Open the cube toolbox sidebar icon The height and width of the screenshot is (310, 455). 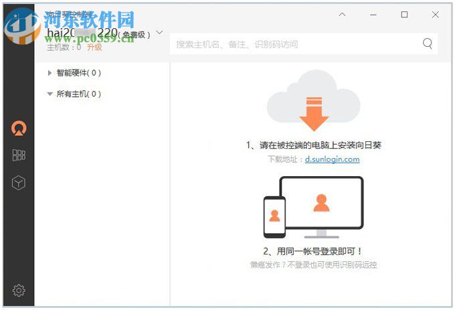click(19, 183)
